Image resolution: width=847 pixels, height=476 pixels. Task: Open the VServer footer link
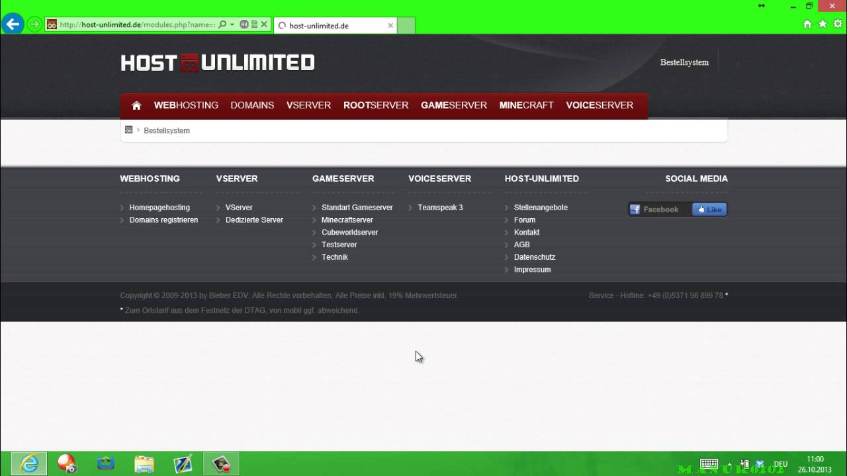click(239, 208)
